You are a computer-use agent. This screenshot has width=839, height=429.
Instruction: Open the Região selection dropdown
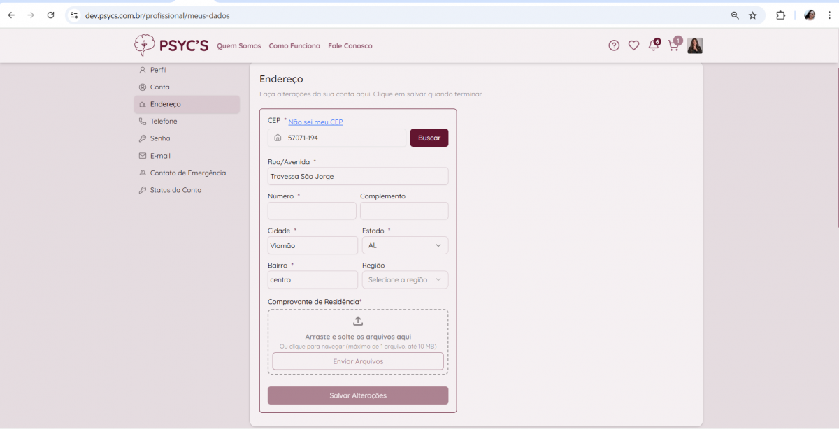point(405,279)
